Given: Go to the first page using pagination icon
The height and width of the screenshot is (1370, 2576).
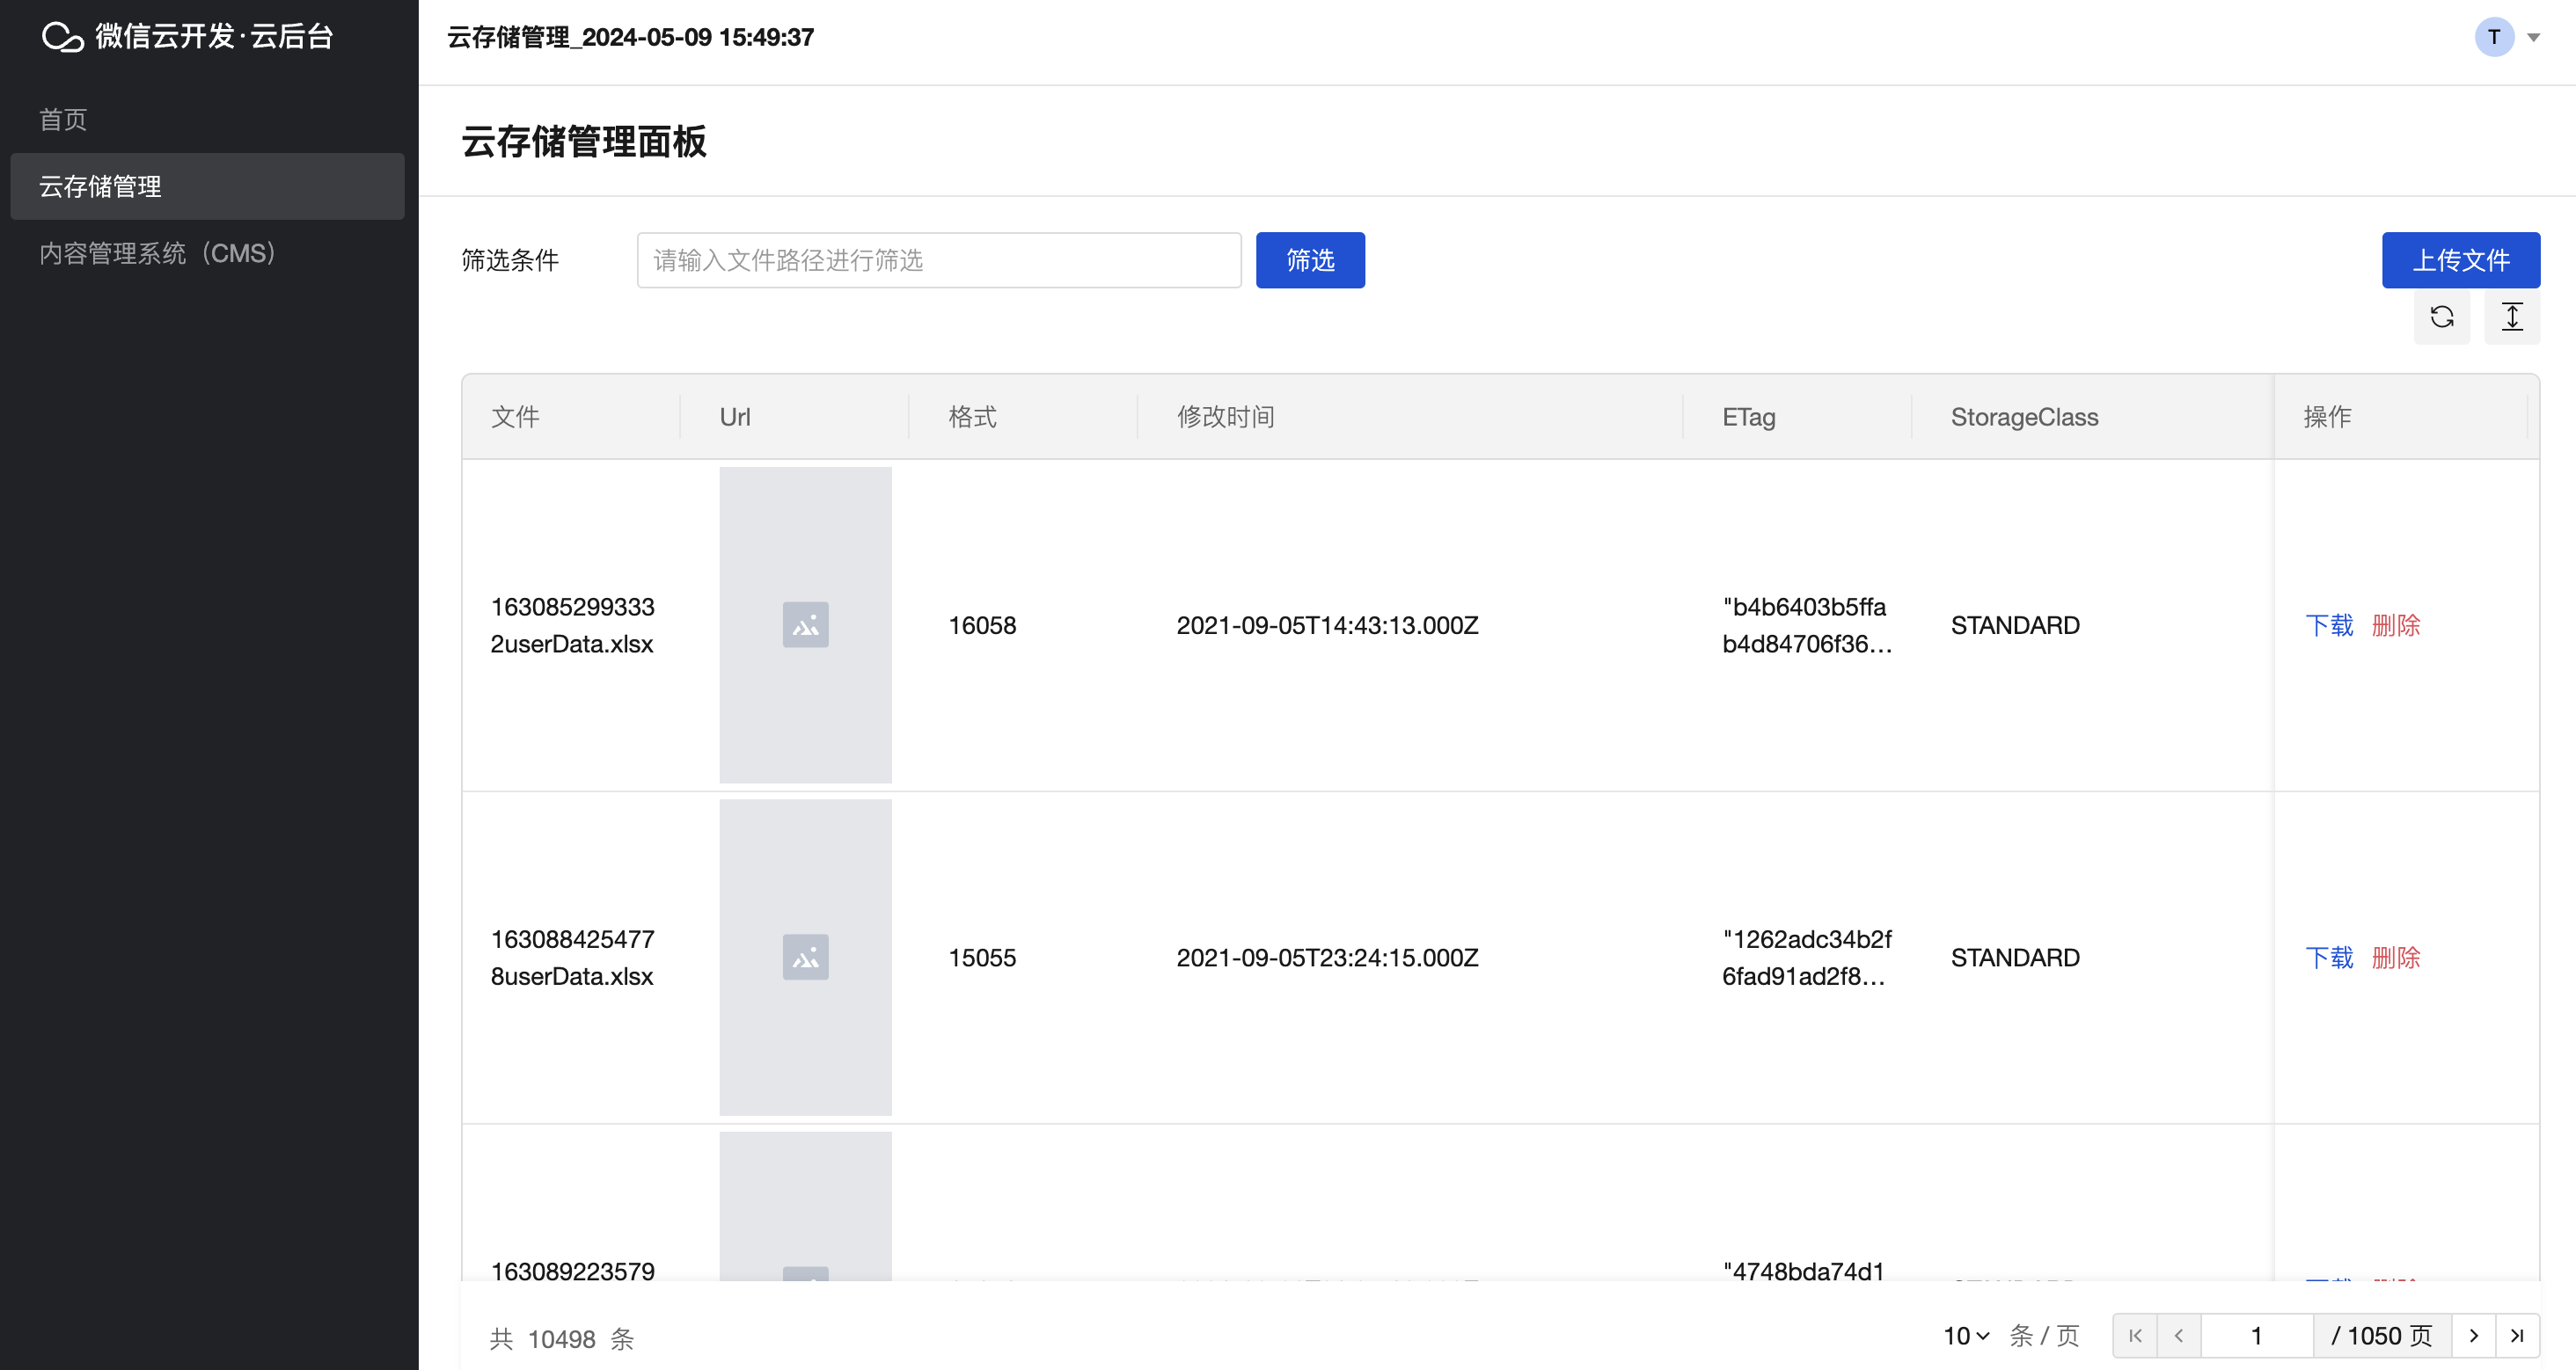Looking at the screenshot, I should click(2134, 1335).
